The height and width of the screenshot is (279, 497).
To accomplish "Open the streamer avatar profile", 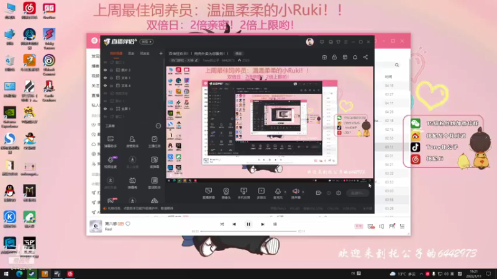I will click(309, 42).
